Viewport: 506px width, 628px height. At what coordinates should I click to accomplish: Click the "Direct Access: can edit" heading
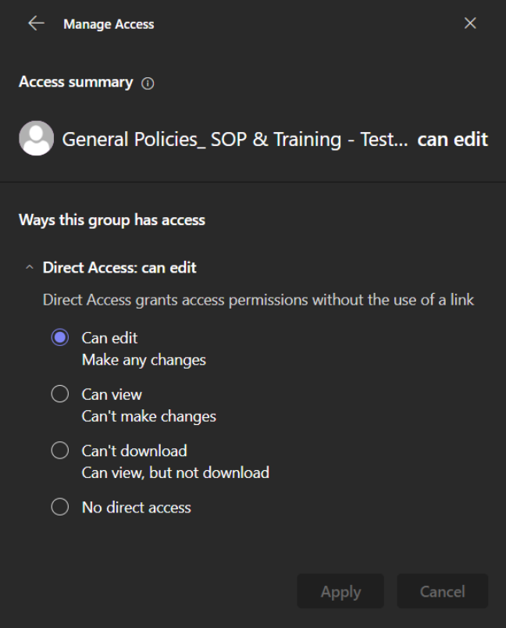pos(119,268)
